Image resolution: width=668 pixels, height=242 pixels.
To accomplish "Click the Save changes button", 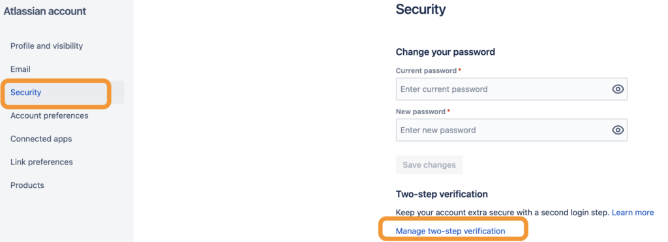I will point(429,165).
